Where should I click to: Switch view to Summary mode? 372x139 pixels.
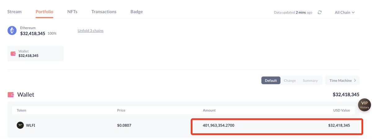310,80
